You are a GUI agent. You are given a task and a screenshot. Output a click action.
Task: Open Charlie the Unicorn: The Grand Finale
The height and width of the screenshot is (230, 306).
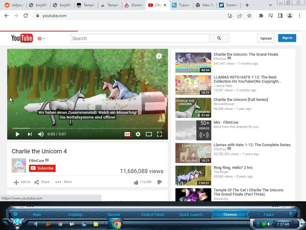246,55
